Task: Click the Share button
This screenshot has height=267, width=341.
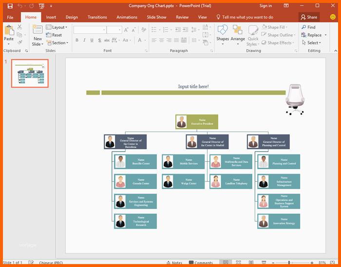Action: tap(309, 17)
